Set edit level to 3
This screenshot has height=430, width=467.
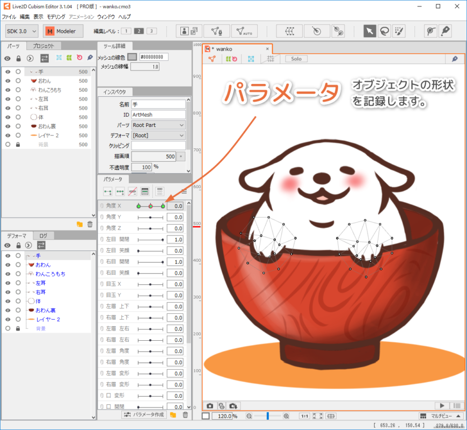pos(151,31)
